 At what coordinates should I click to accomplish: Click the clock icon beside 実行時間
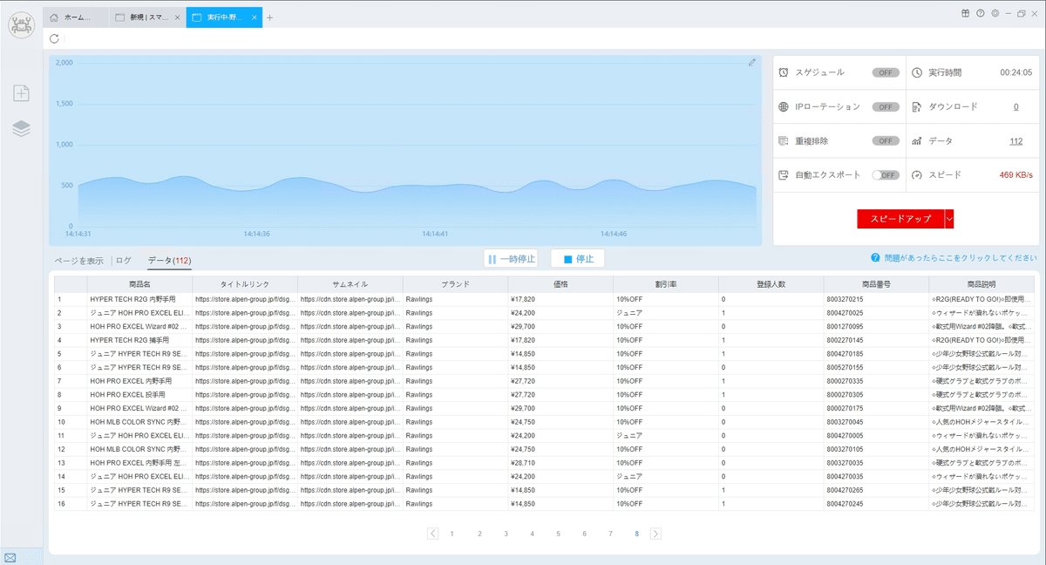pos(917,72)
